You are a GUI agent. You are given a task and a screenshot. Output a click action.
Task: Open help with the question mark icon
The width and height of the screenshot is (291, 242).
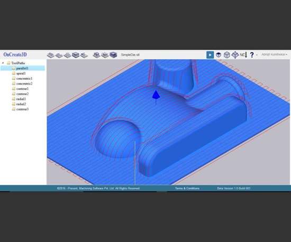(x=252, y=55)
